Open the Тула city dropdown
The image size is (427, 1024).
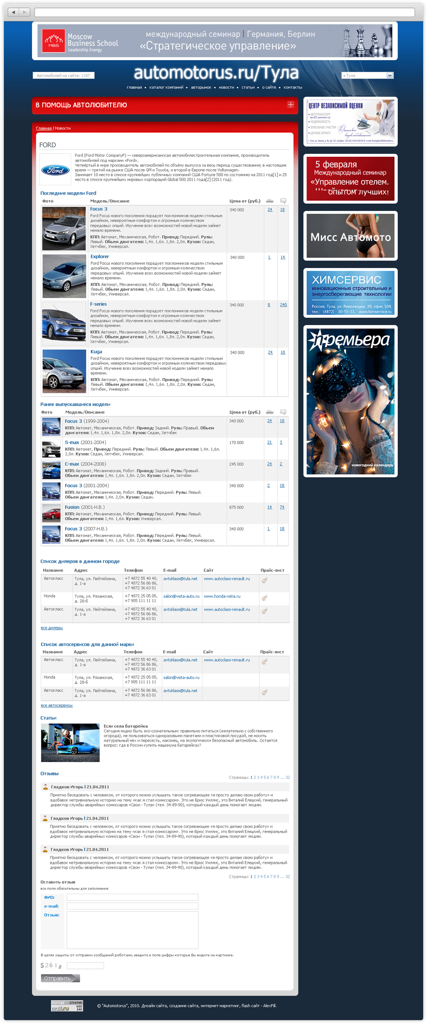pos(367,76)
